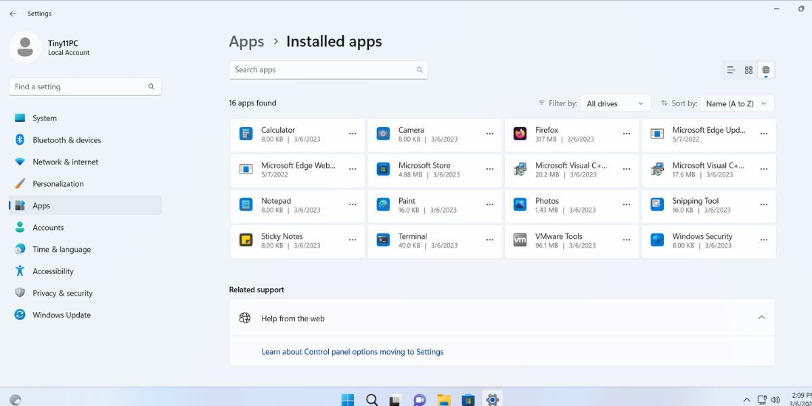Image resolution: width=812 pixels, height=406 pixels.
Task: Go to Windows Update settings
Action: coord(85,315)
